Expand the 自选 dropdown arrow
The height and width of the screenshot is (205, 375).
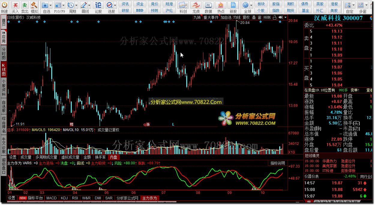(50, 5)
